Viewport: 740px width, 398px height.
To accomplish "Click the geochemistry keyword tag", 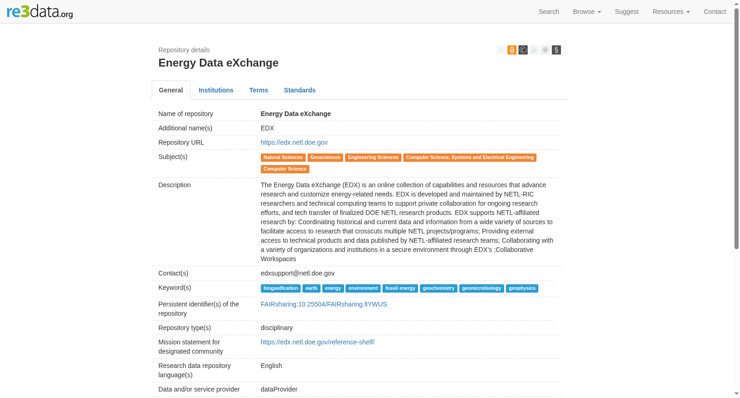I will (x=438, y=288).
